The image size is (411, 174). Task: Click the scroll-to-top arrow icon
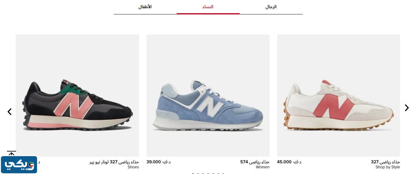[x=11, y=154]
